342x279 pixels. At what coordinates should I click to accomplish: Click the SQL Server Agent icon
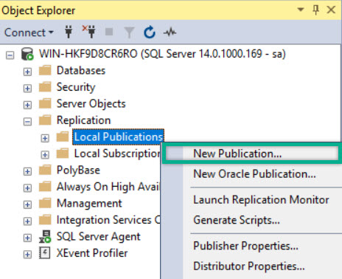[x=45, y=236]
